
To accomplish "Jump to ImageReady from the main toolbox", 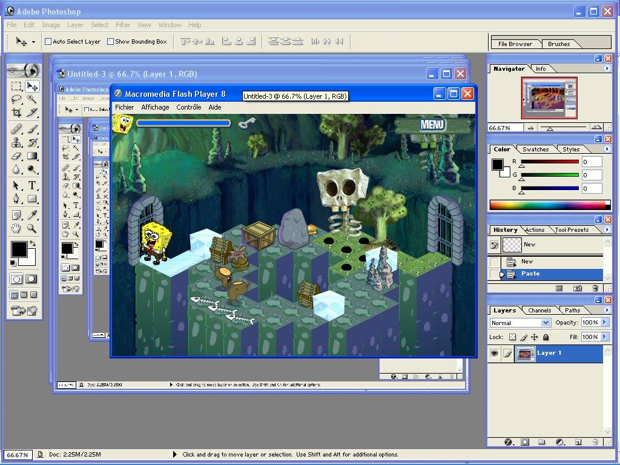I will tap(24, 311).
